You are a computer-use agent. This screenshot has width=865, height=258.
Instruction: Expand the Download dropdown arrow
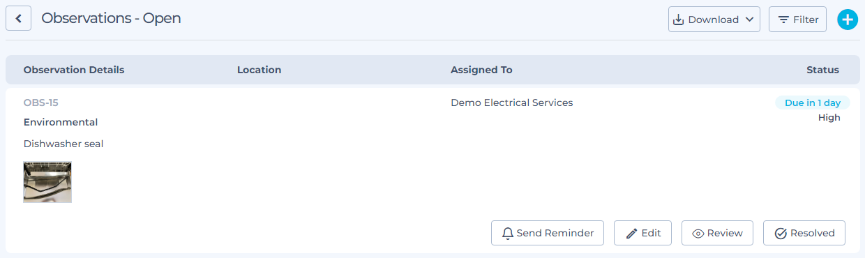coord(750,20)
